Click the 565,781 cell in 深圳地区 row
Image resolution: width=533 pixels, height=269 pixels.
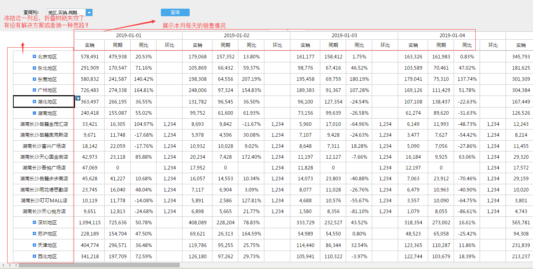pyautogui.click(x=520, y=222)
